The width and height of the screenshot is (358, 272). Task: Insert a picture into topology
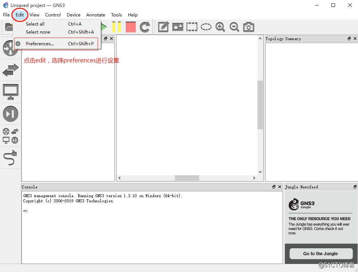click(x=178, y=27)
